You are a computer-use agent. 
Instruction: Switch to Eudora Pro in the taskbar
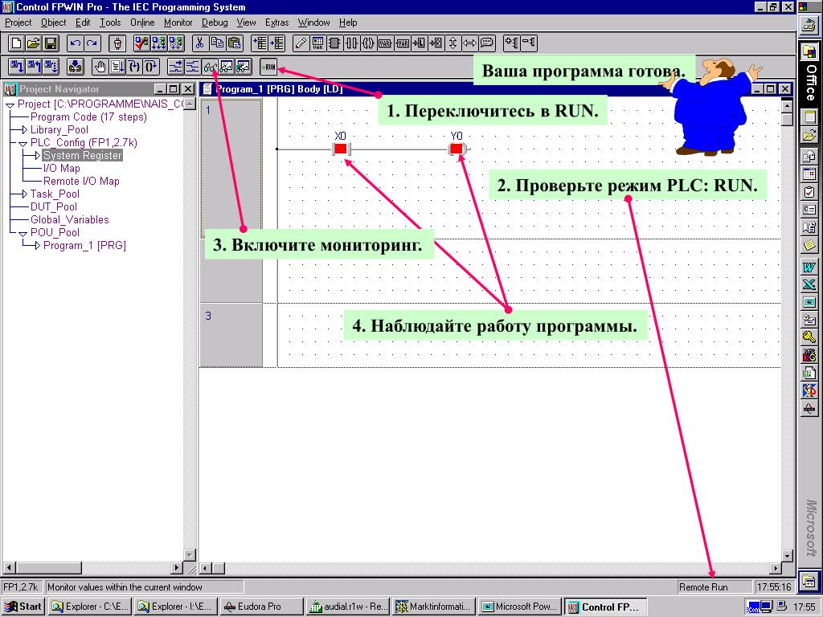tap(261, 607)
